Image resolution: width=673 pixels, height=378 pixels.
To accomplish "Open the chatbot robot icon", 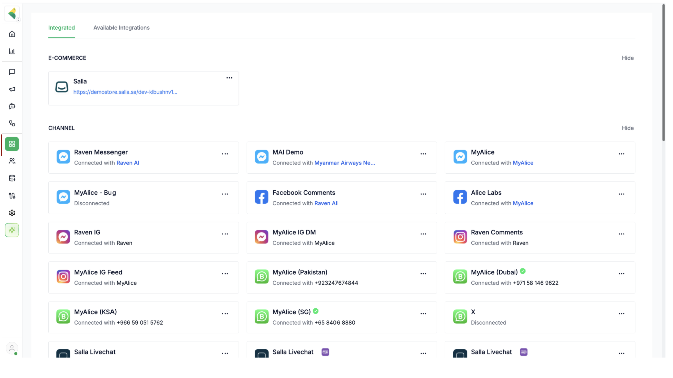I will coord(12,106).
